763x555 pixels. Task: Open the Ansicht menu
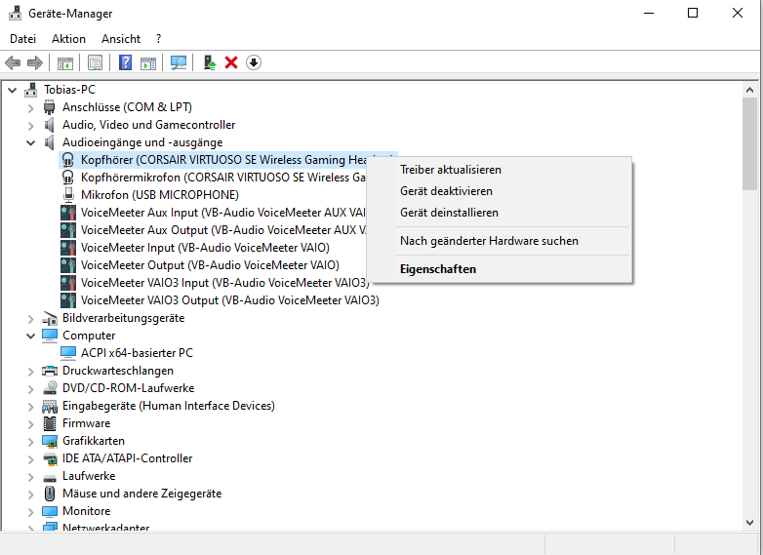[121, 39]
